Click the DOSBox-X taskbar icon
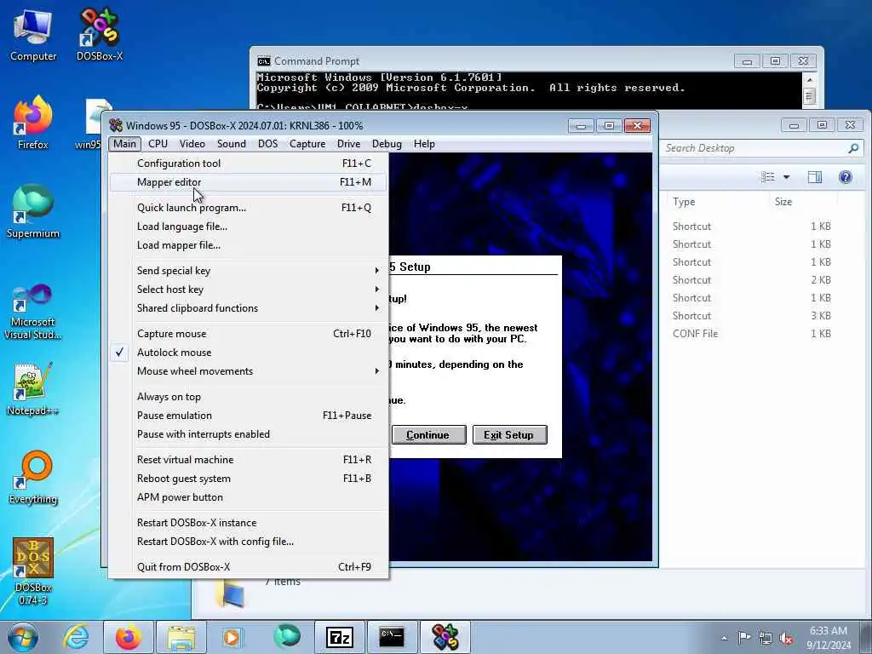872x654 pixels. point(445,637)
